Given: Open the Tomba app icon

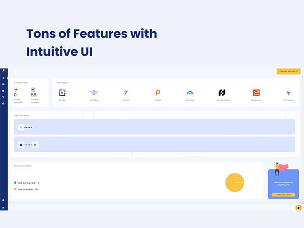Looking at the screenshot, I should coord(62,93).
